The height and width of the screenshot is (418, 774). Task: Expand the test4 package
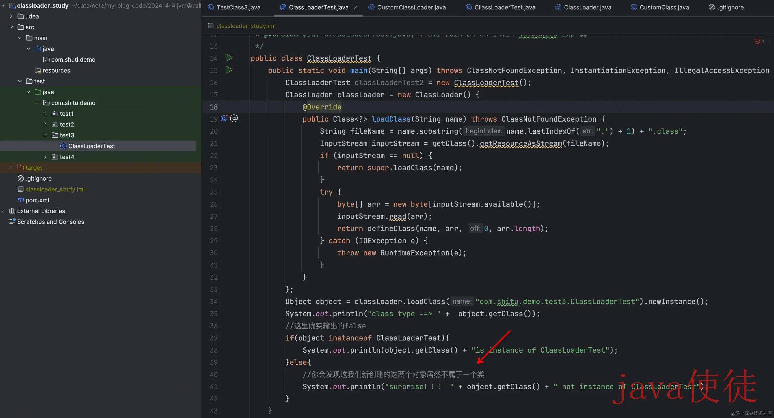pyautogui.click(x=45, y=157)
